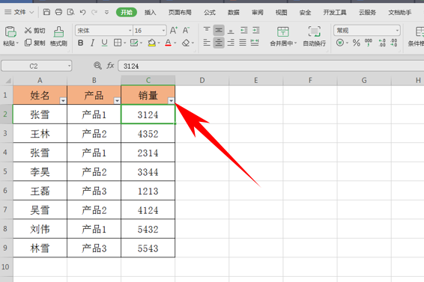Enable Wrap Text (自动换行)
The image size is (424, 282).
click(x=314, y=36)
